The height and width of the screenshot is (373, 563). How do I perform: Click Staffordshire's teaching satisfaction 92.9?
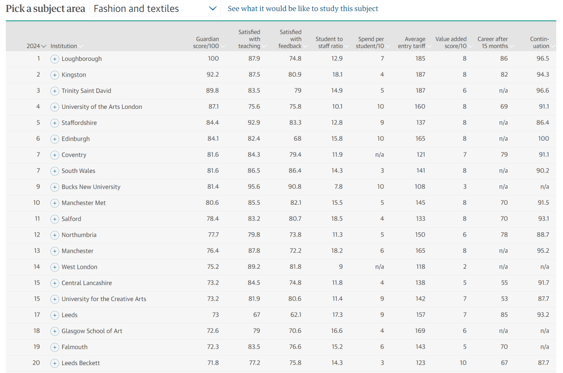pyautogui.click(x=254, y=122)
